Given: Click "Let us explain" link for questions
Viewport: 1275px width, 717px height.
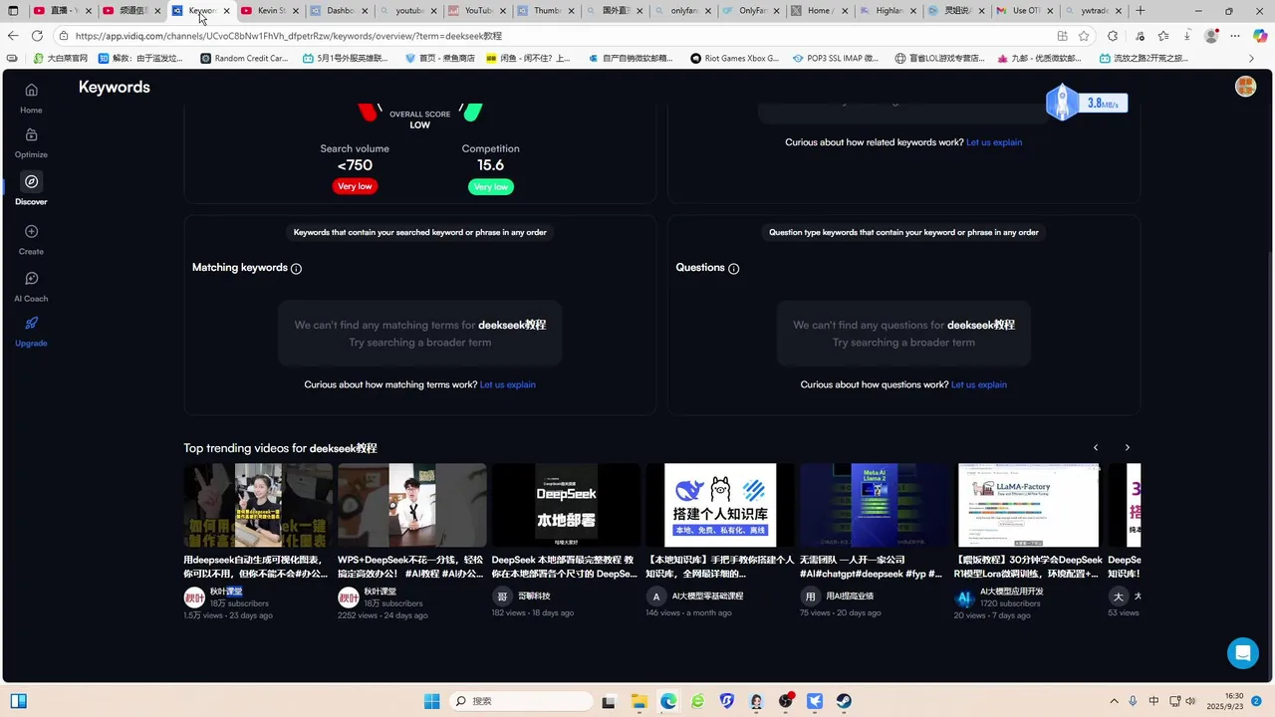Looking at the screenshot, I should click(x=979, y=384).
